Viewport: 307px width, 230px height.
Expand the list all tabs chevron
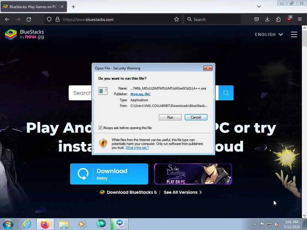[259, 7]
